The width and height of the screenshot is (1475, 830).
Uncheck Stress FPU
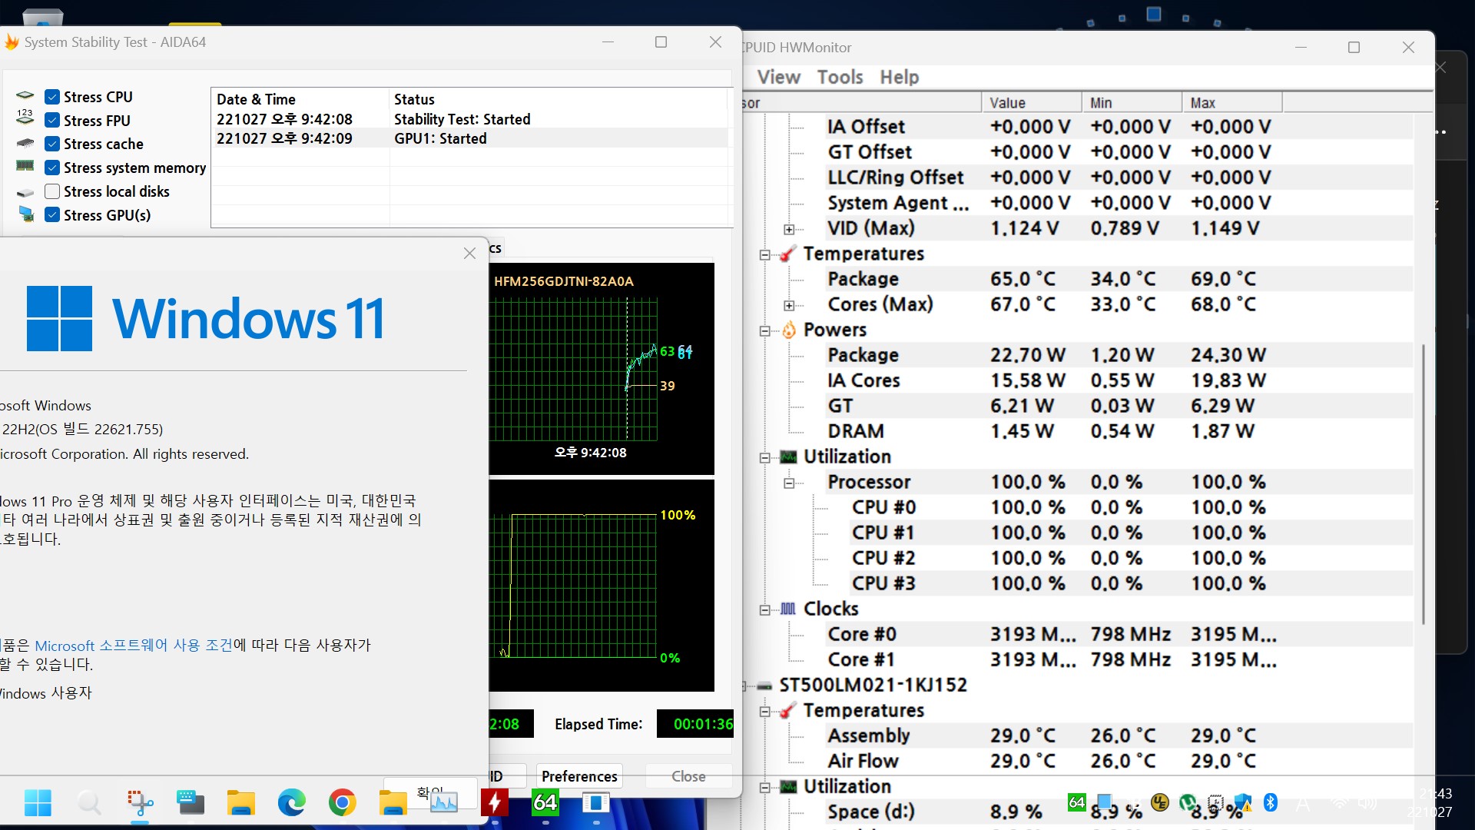pyautogui.click(x=52, y=121)
